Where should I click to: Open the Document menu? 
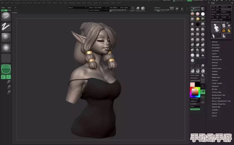click(x=18, y=3)
